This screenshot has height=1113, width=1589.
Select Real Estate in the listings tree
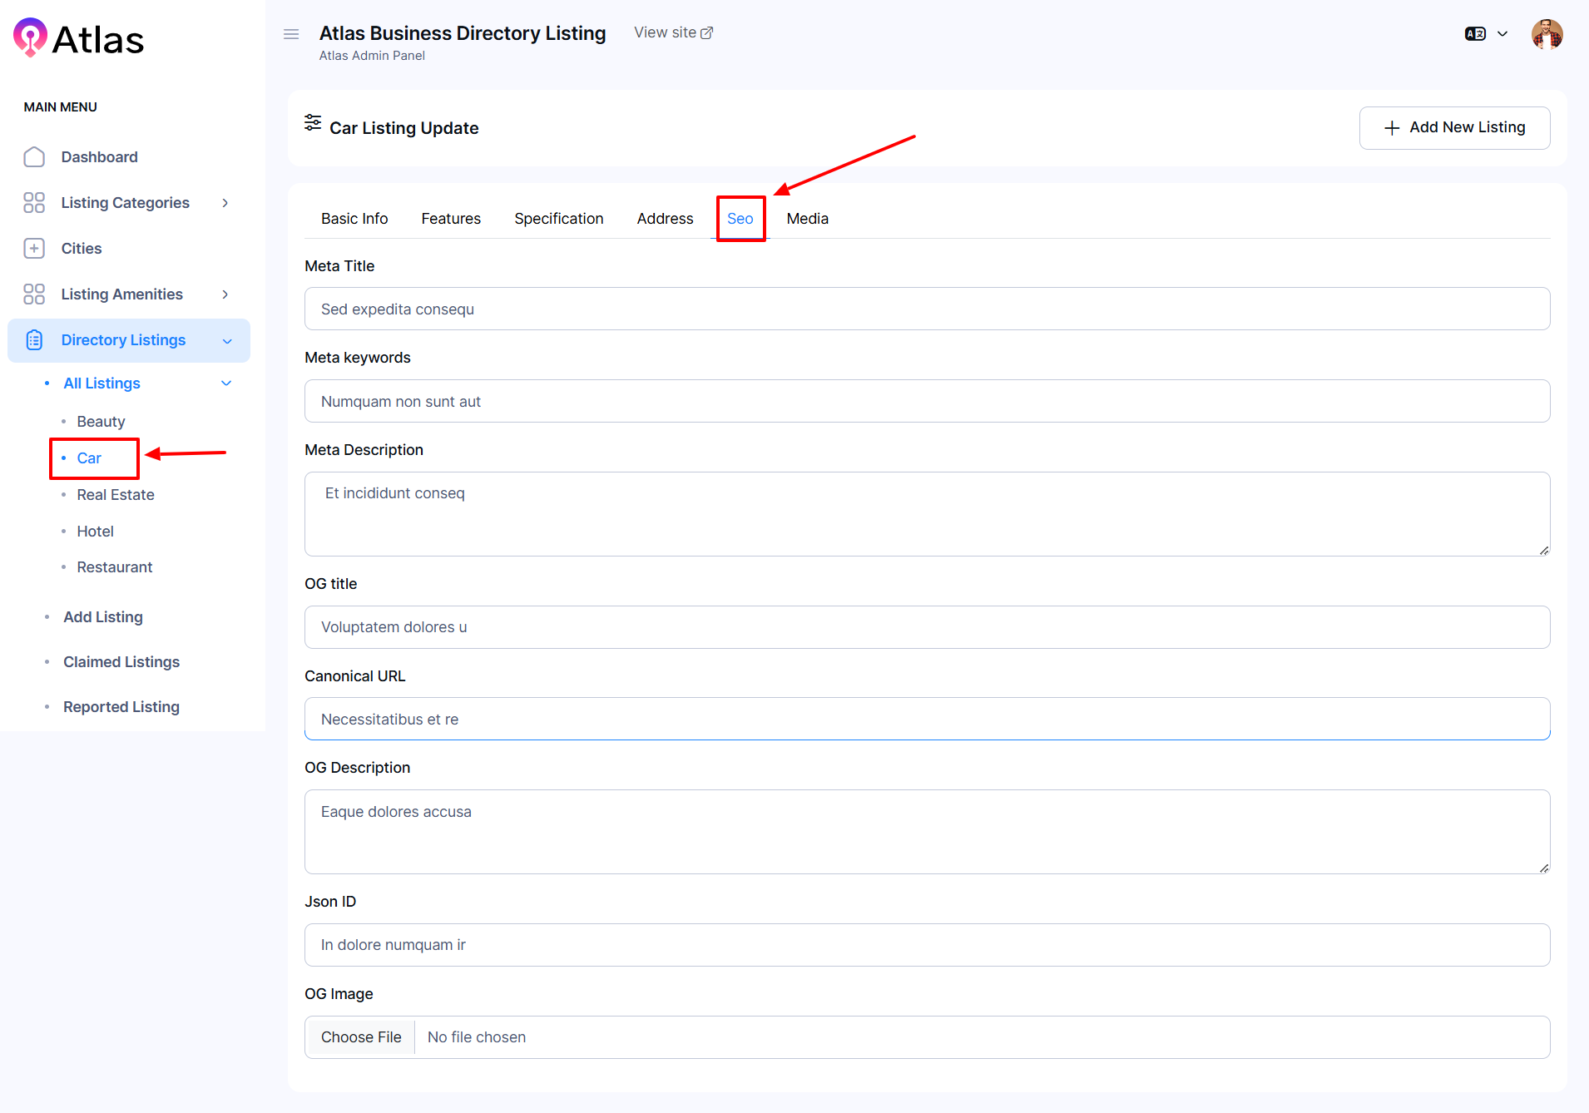pos(116,495)
